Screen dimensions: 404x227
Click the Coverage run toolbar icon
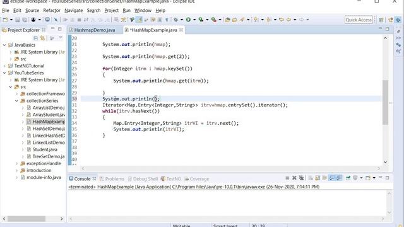coord(201,20)
